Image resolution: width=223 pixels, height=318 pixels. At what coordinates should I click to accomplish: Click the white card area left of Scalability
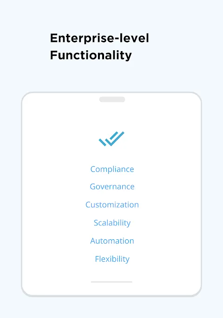(58, 223)
